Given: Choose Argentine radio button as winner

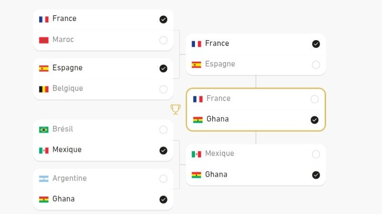Looking at the screenshot, I should 164,179.
